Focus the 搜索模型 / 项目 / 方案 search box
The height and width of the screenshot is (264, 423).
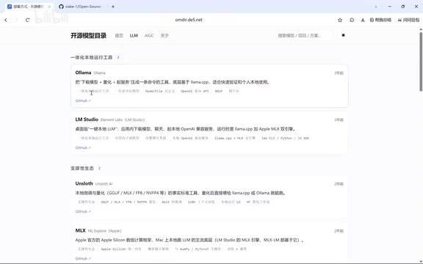(x=303, y=35)
